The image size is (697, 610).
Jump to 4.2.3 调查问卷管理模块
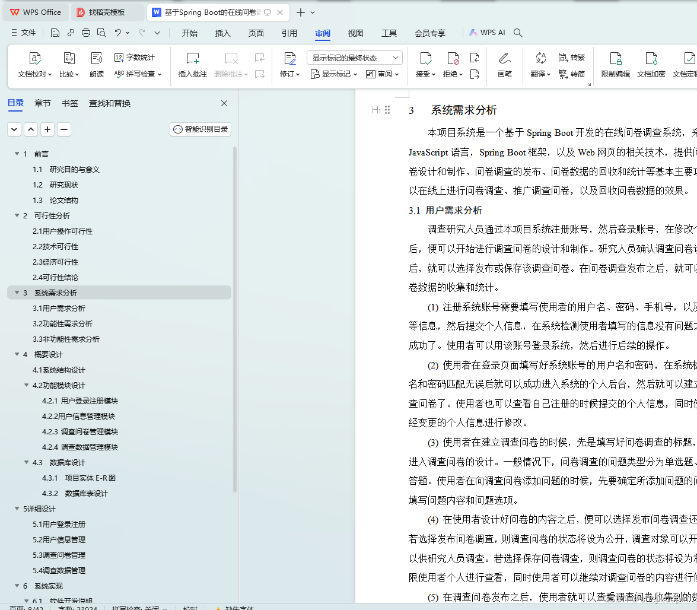coord(80,432)
